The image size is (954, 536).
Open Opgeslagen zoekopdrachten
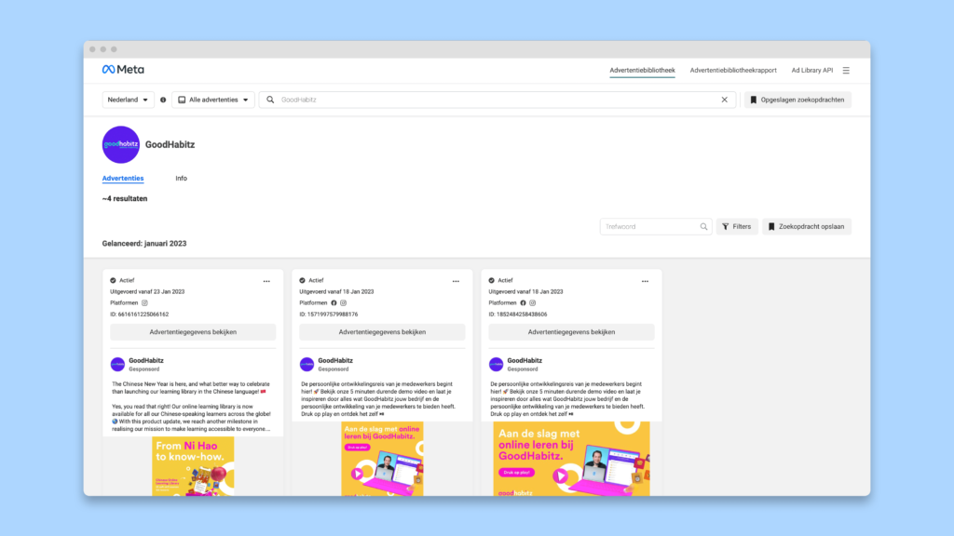[x=797, y=100]
